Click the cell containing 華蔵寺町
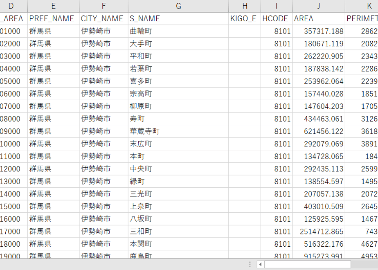This screenshot has height=270, width=378. [178, 131]
